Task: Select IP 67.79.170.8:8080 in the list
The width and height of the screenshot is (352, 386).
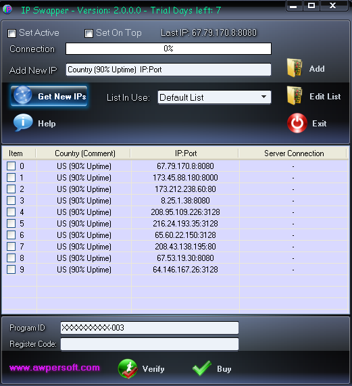Action: pos(185,166)
